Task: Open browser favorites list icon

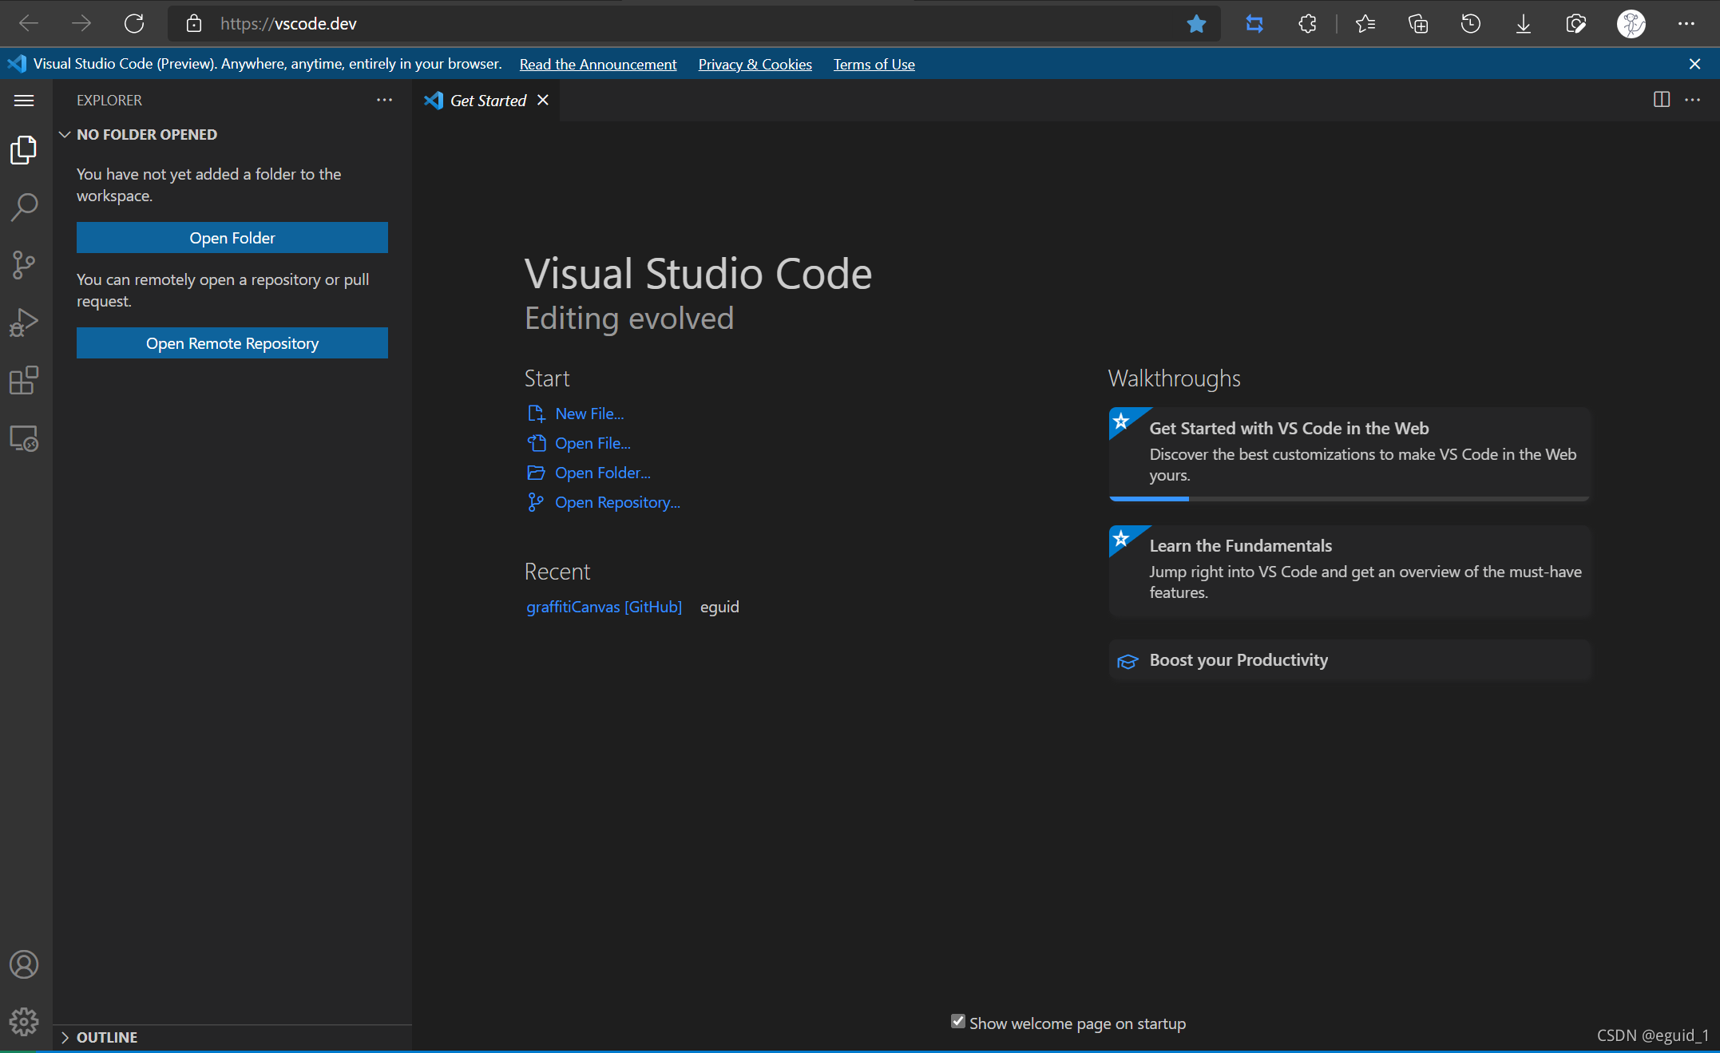Action: point(1365,24)
